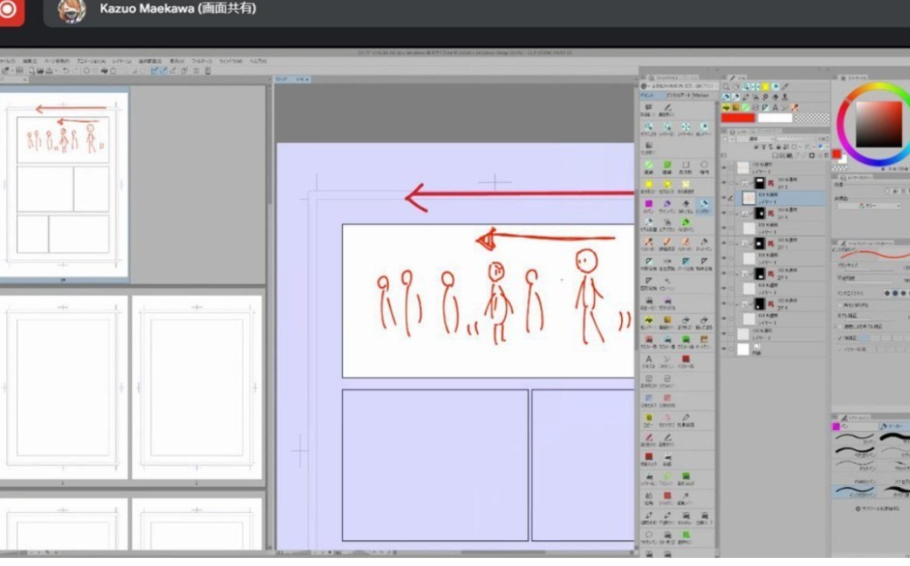Select the right blank page thumbnail in middle row
This screenshot has height=566, width=910.
(x=196, y=387)
